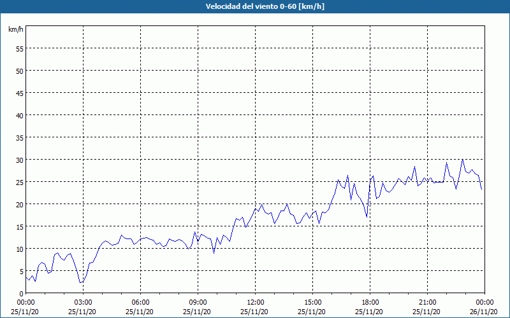Click the y-axis value 10
This screenshot has height=318, width=510.
click(x=20, y=249)
